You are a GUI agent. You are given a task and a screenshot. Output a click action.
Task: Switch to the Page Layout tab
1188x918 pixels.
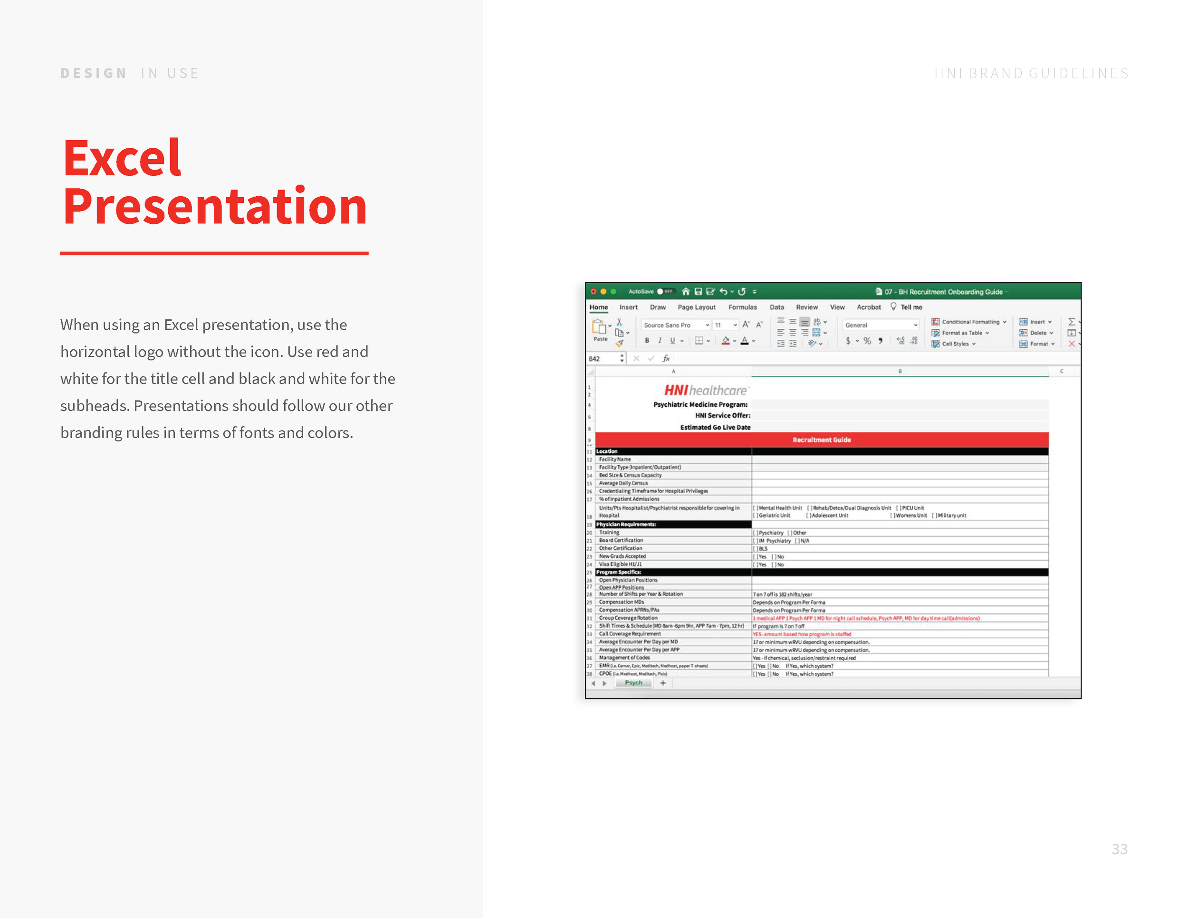pos(697,307)
